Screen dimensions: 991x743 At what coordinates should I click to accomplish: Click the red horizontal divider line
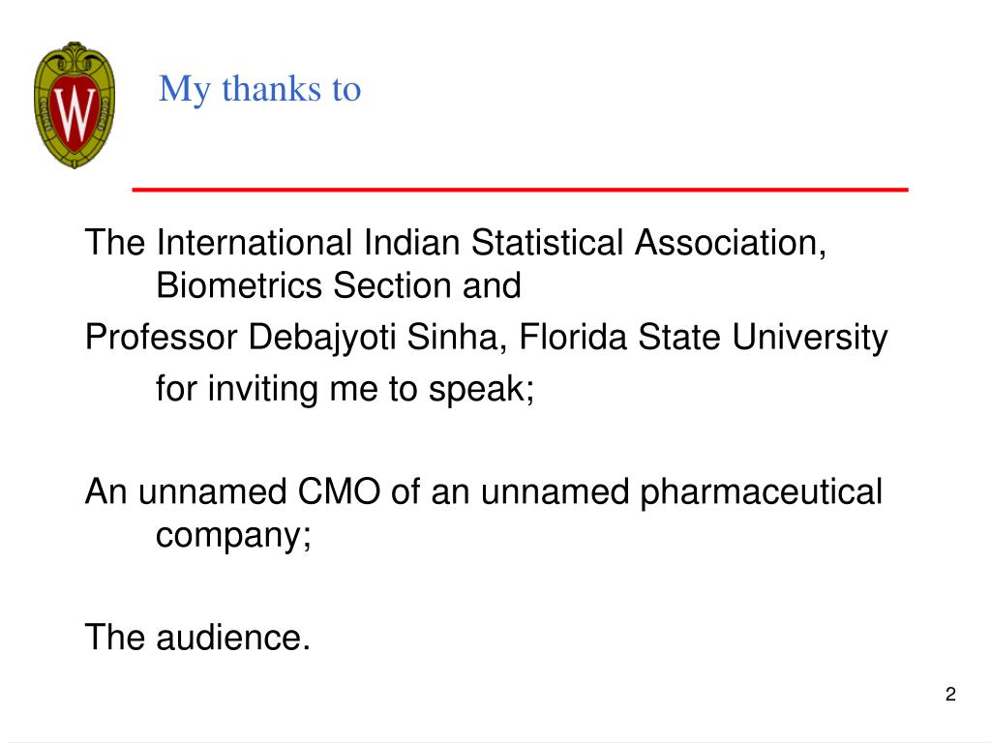(520, 189)
